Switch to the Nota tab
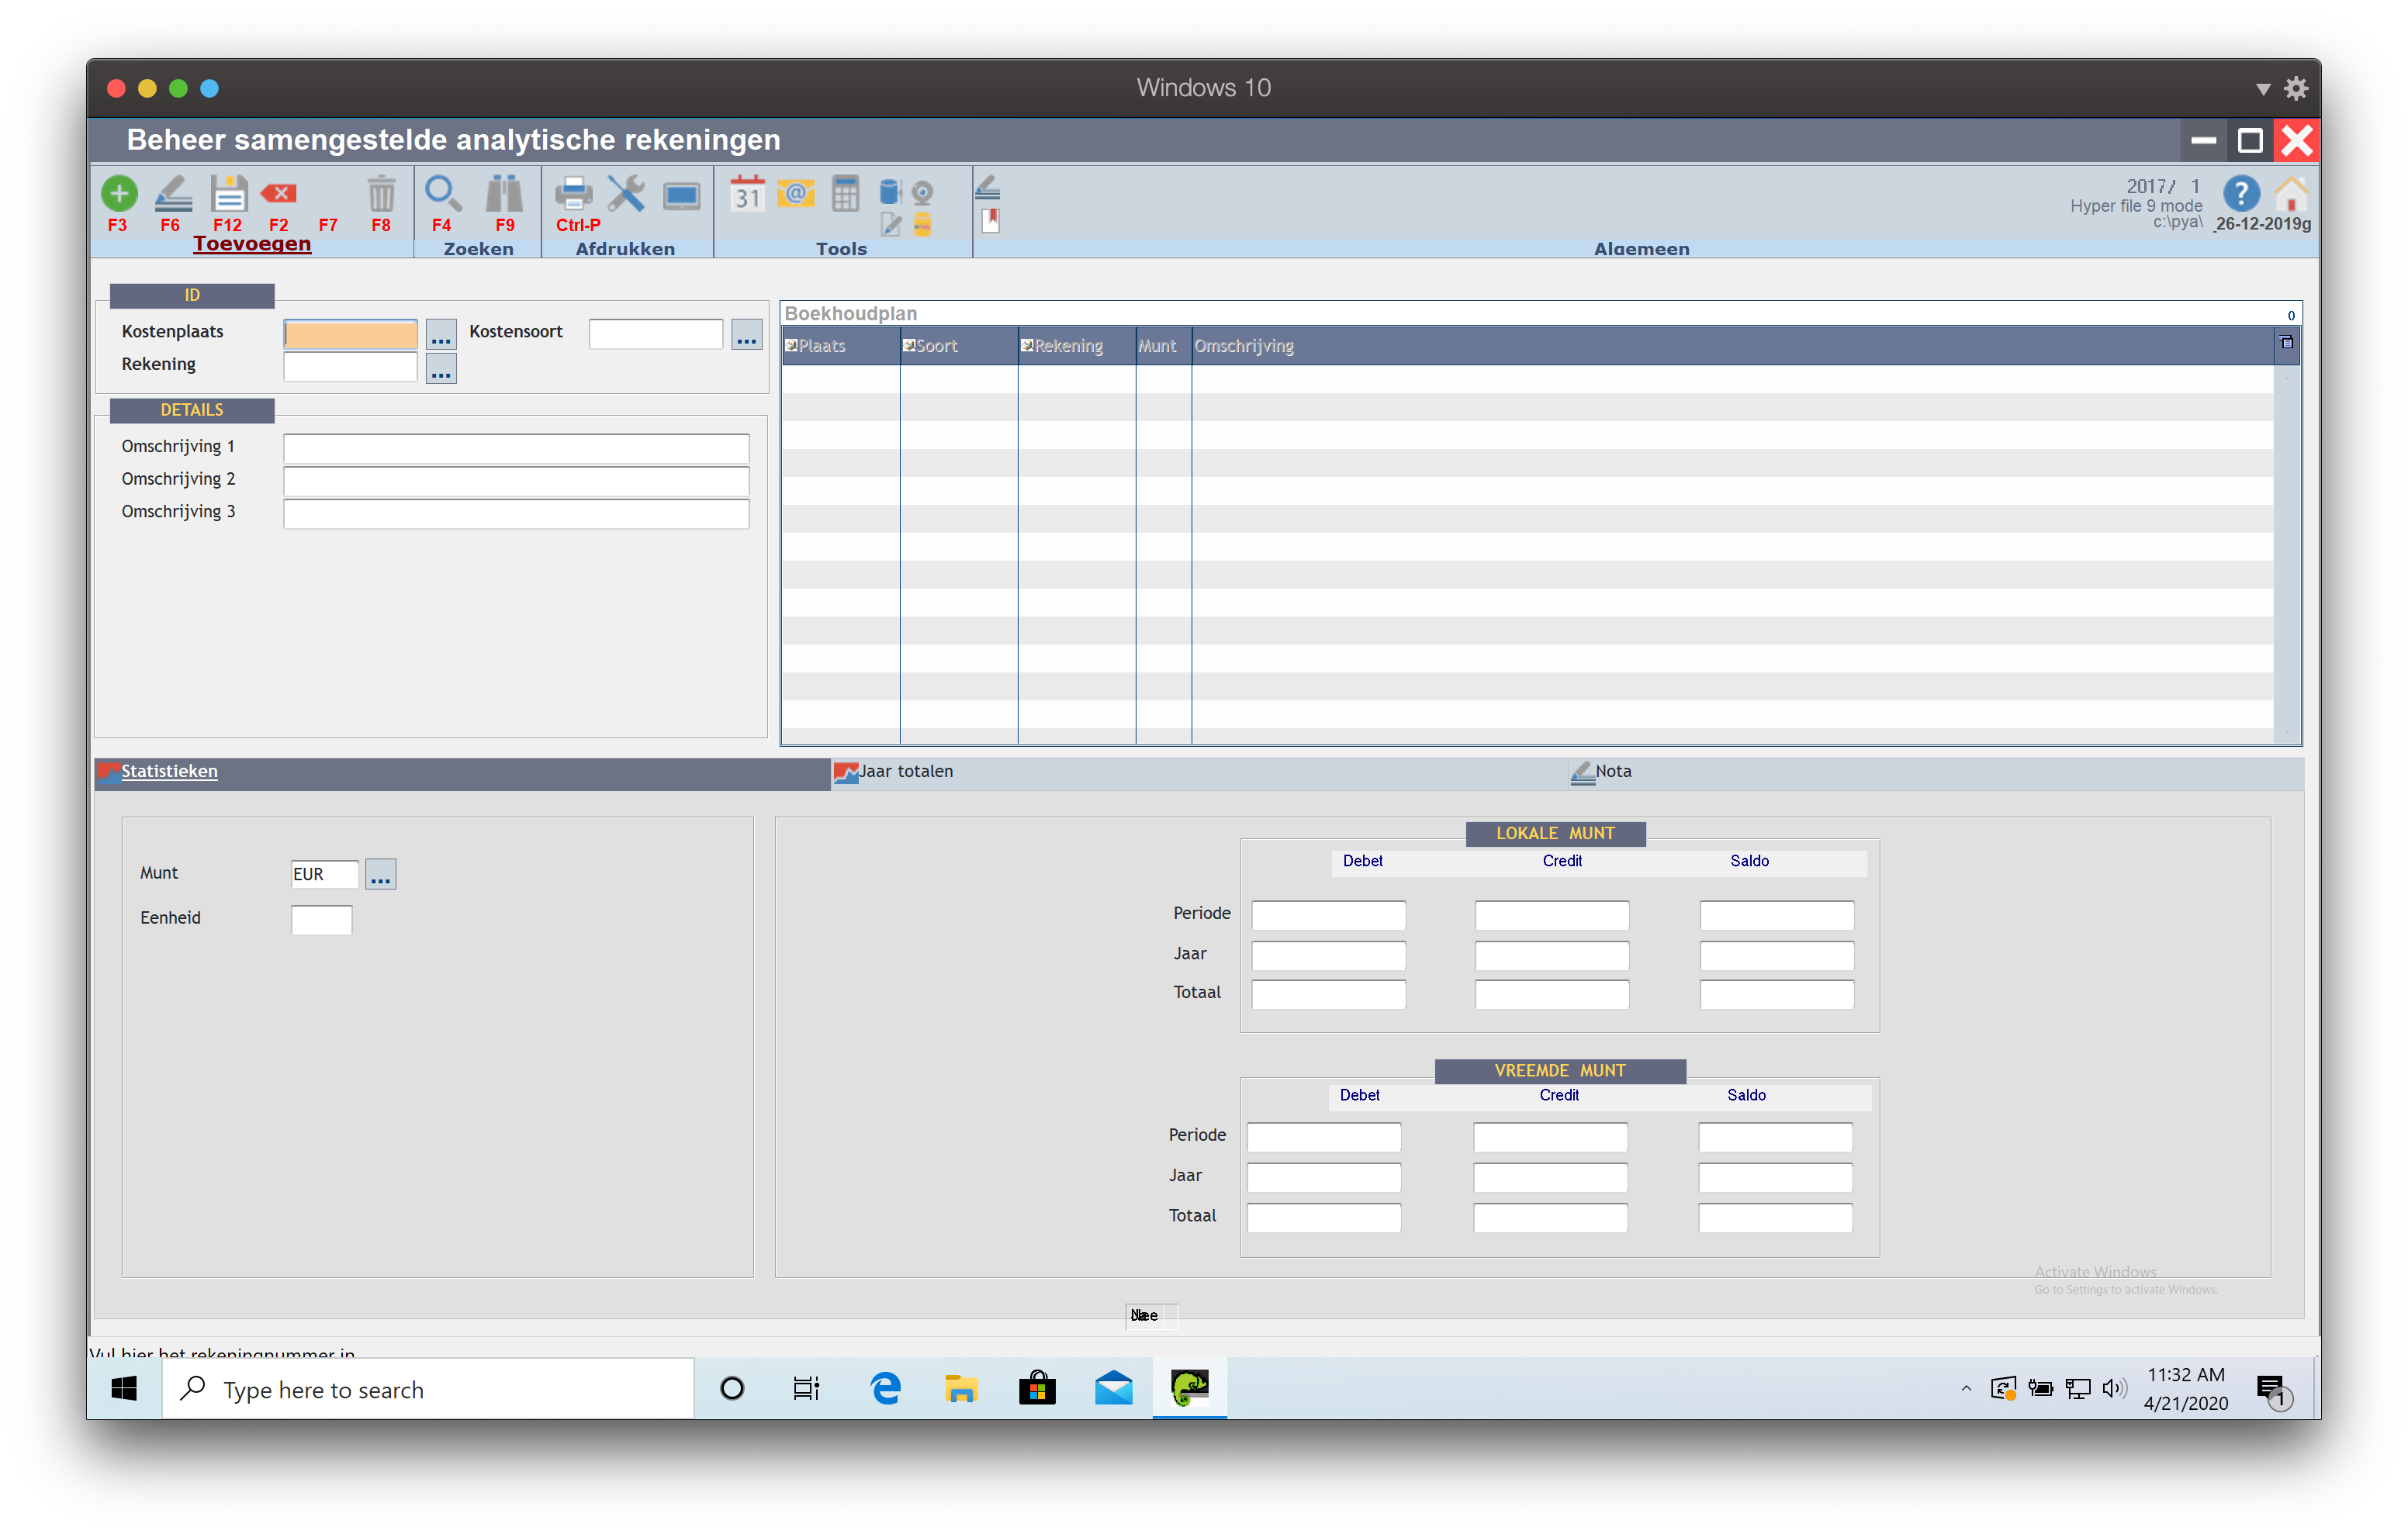 (1612, 772)
